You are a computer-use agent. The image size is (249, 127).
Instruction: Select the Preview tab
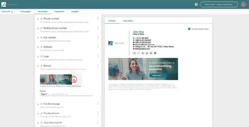(x=112, y=21)
